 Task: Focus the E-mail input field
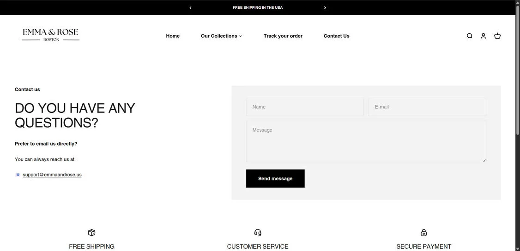(x=427, y=107)
